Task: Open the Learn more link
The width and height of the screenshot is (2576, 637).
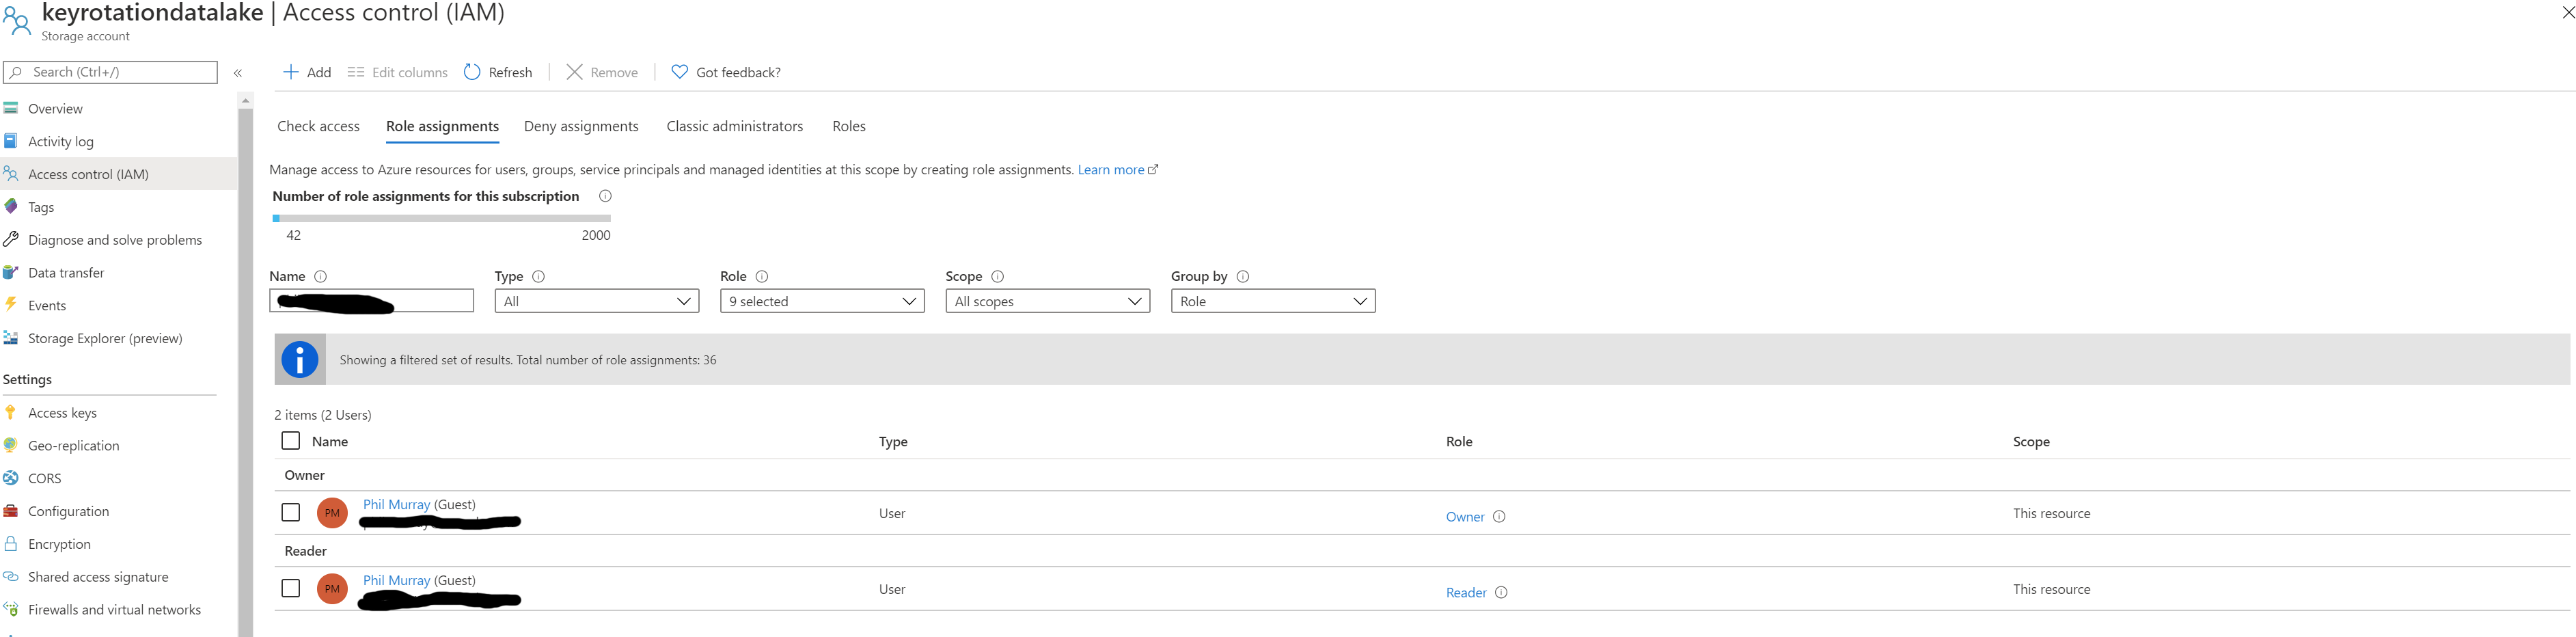Action: tap(1117, 170)
